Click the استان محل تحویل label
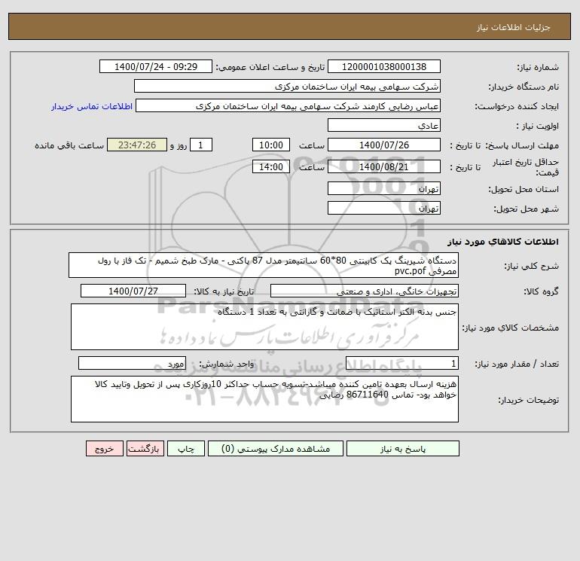The height and width of the screenshot is (561, 580). click(x=524, y=189)
